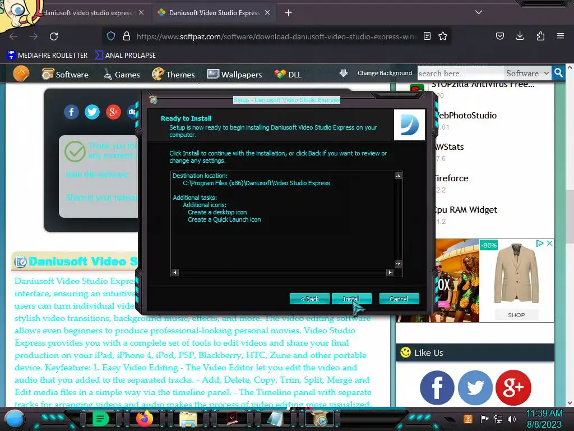Click right arrow of summary horizontal scrollbar
Image resolution: width=574 pixels, height=431 pixels.
coord(390,272)
